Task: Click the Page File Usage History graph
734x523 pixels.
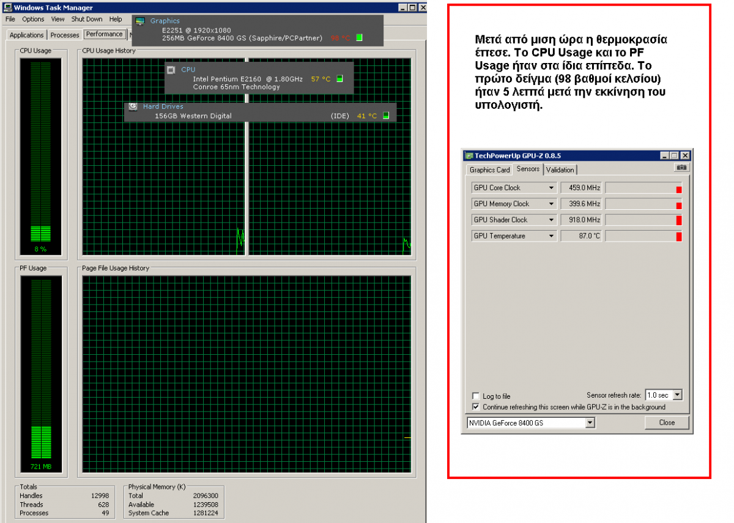Action: (x=247, y=374)
